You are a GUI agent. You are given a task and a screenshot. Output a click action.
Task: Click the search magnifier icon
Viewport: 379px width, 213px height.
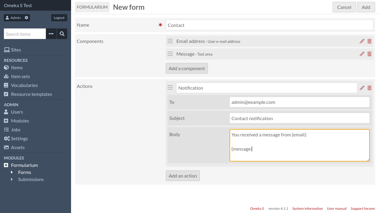(x=62, y=33)
